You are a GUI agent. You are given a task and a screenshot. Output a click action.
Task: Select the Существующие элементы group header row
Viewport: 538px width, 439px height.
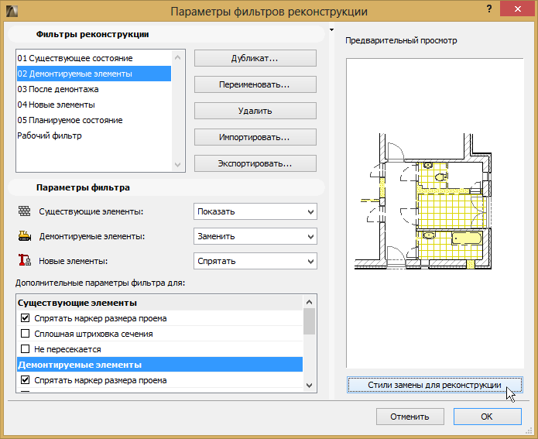click(160, 303)
